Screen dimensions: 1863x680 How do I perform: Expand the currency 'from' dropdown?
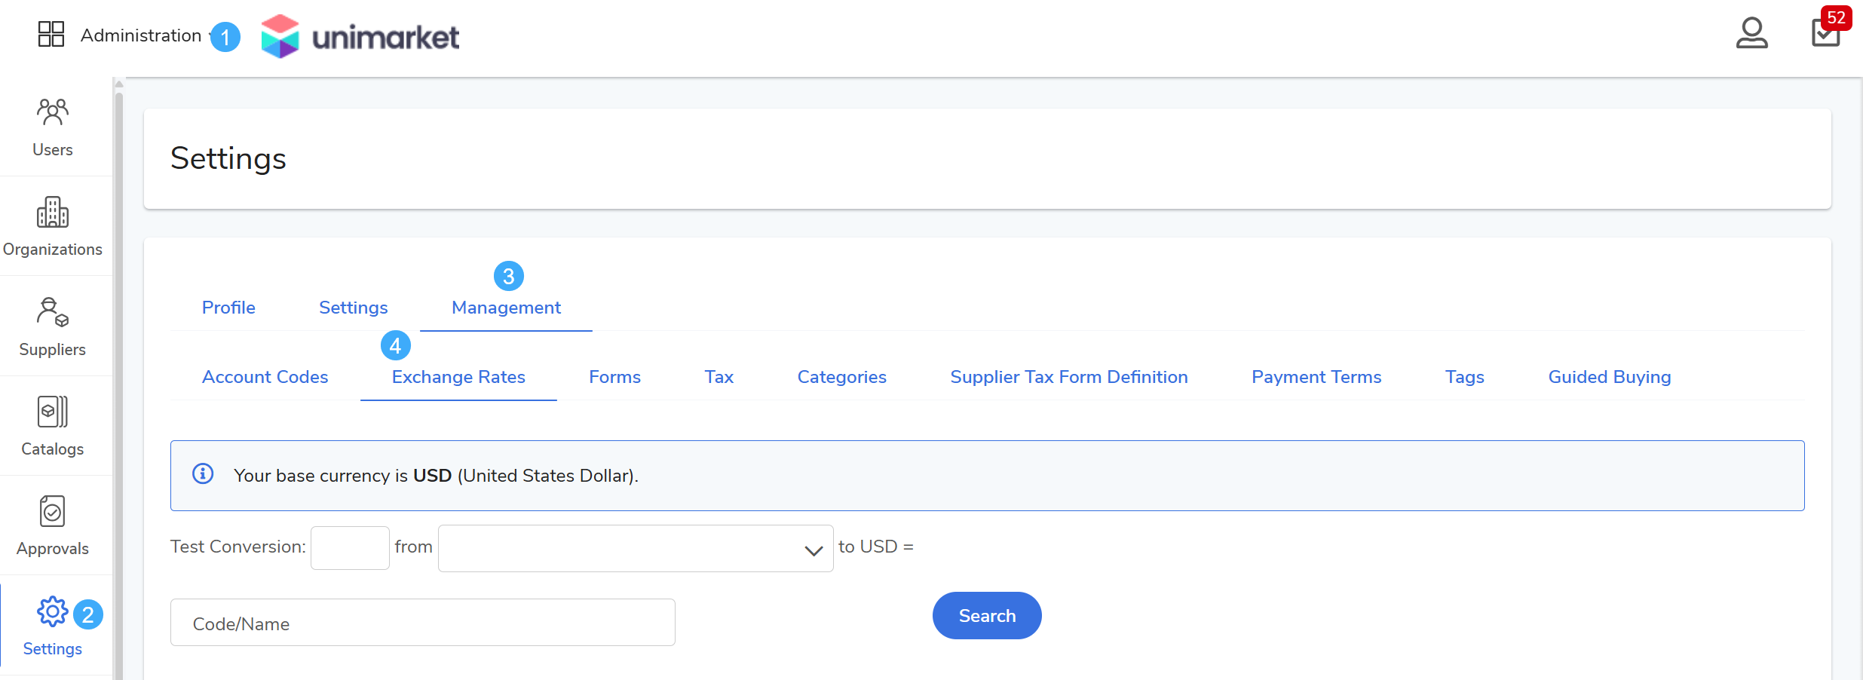pos(635,549)
